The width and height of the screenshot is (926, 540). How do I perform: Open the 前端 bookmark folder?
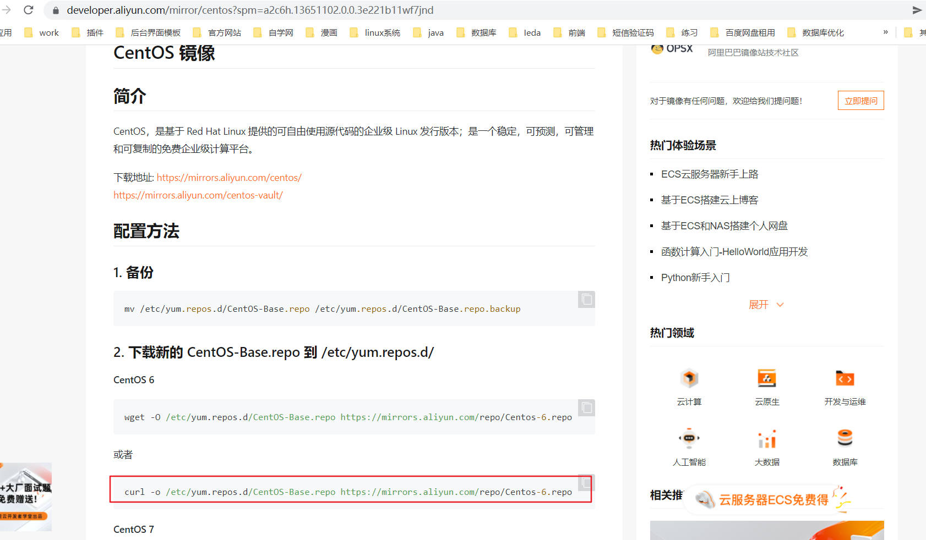570,32
